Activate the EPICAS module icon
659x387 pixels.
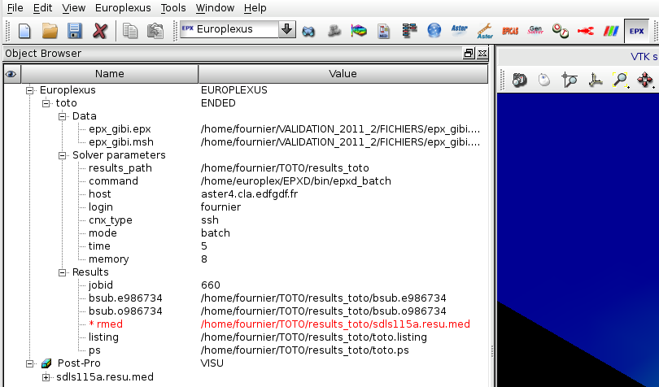(x=510, y=31)
